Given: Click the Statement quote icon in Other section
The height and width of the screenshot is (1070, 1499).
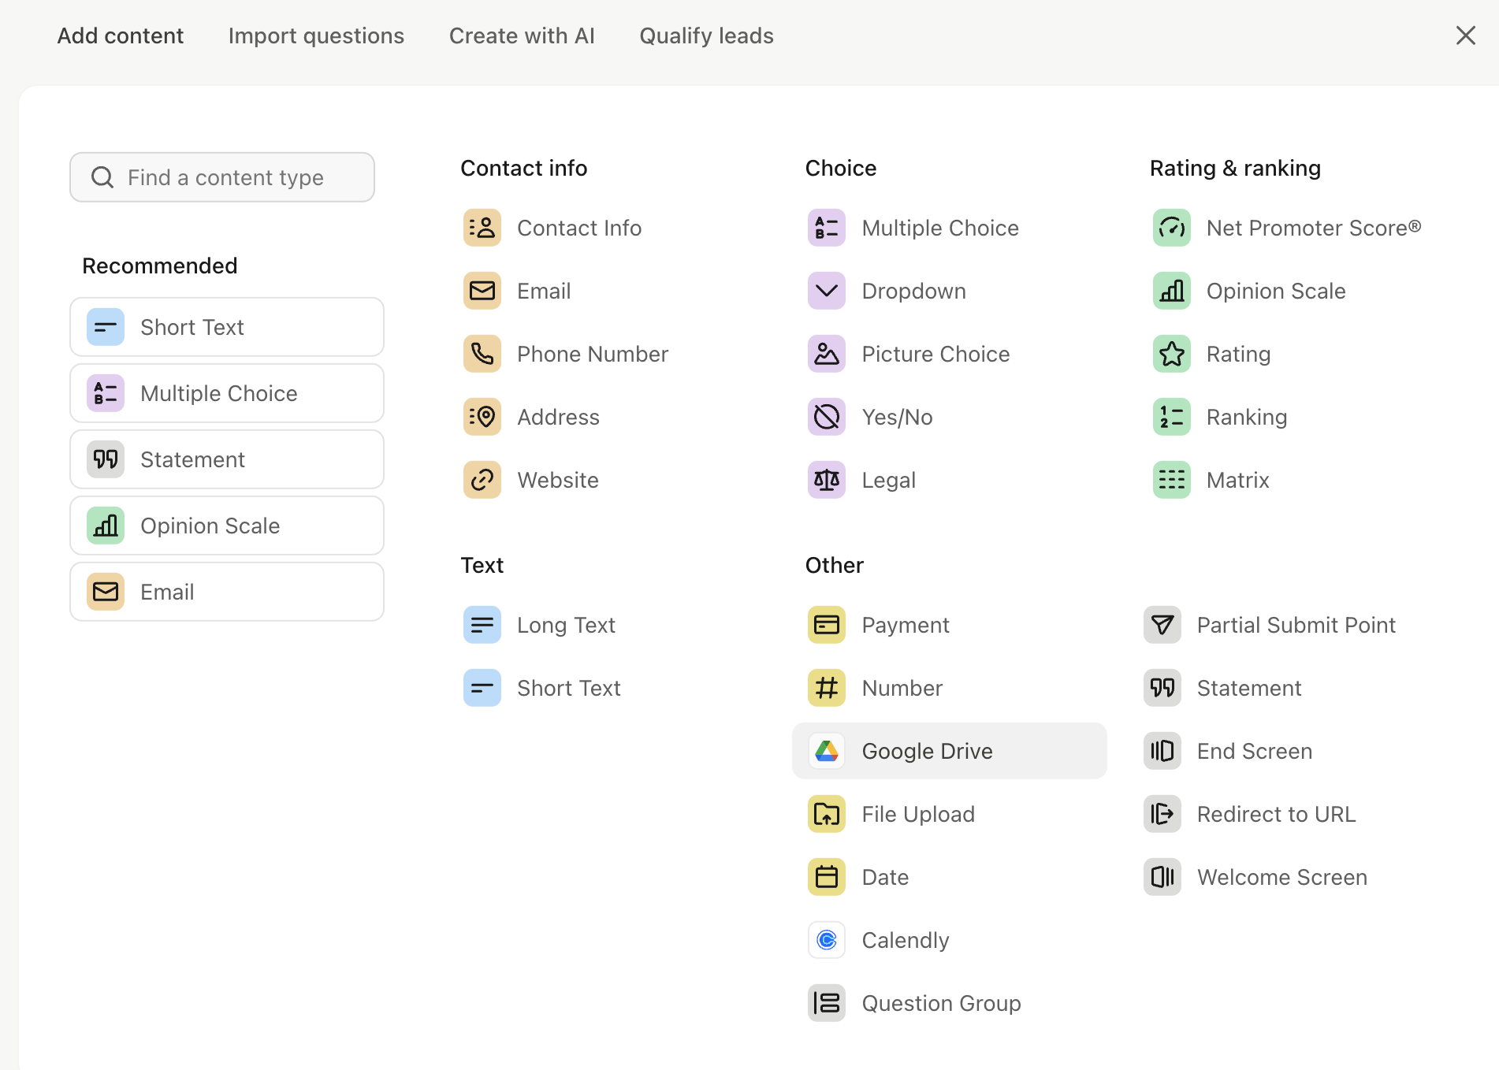Looking at the screenshot, I should [x=1162, y=688].
